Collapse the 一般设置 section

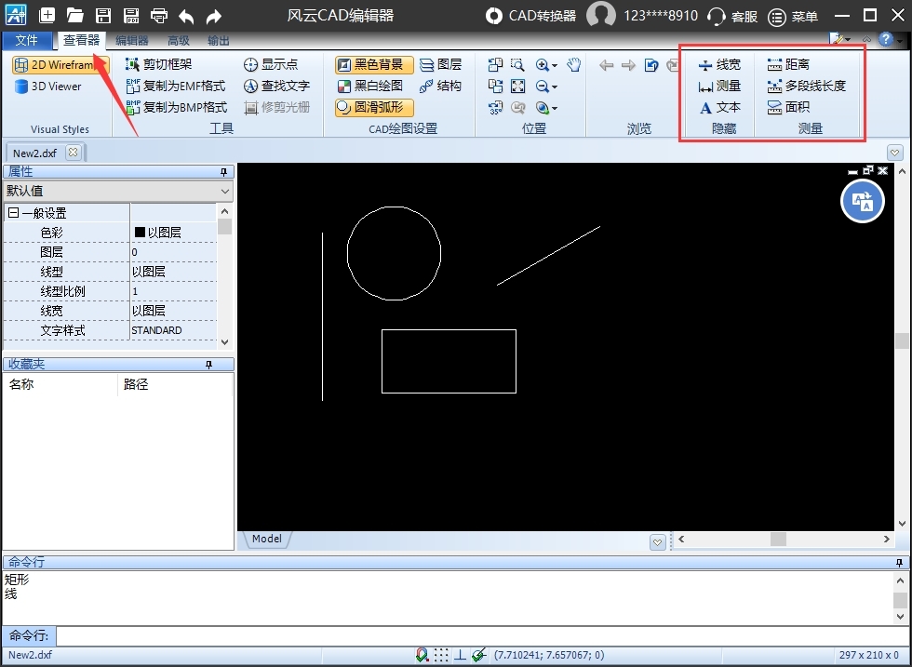click(x=13, y=213)
